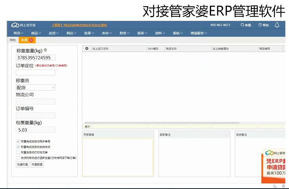Click the 商品编号 column header
Screen dimensions: 289x189
coord(270,49)
